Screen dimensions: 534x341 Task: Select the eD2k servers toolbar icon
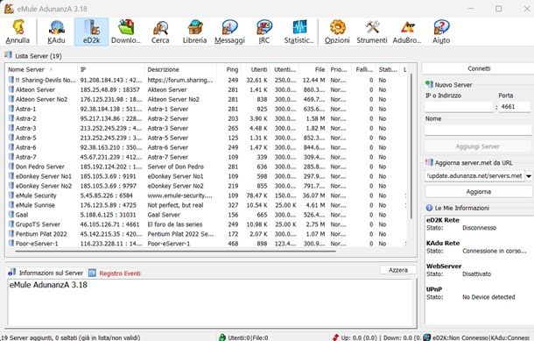pos(91,32)
